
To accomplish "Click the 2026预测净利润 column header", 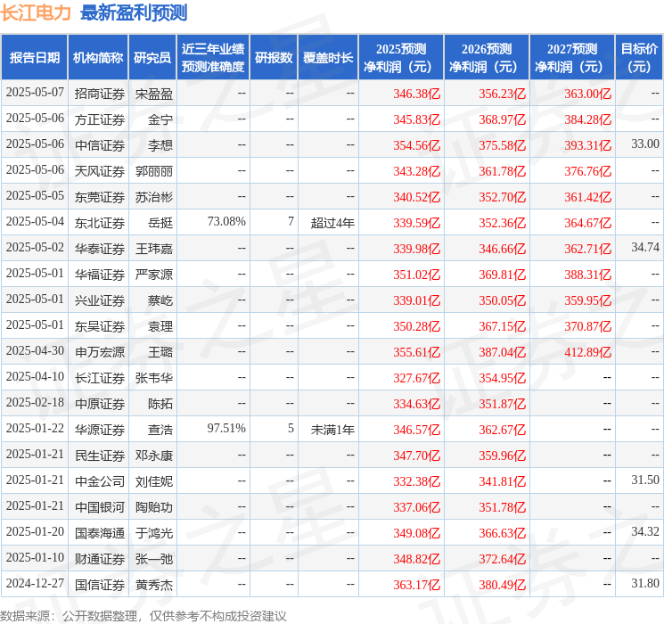I will tap(487, 58).
